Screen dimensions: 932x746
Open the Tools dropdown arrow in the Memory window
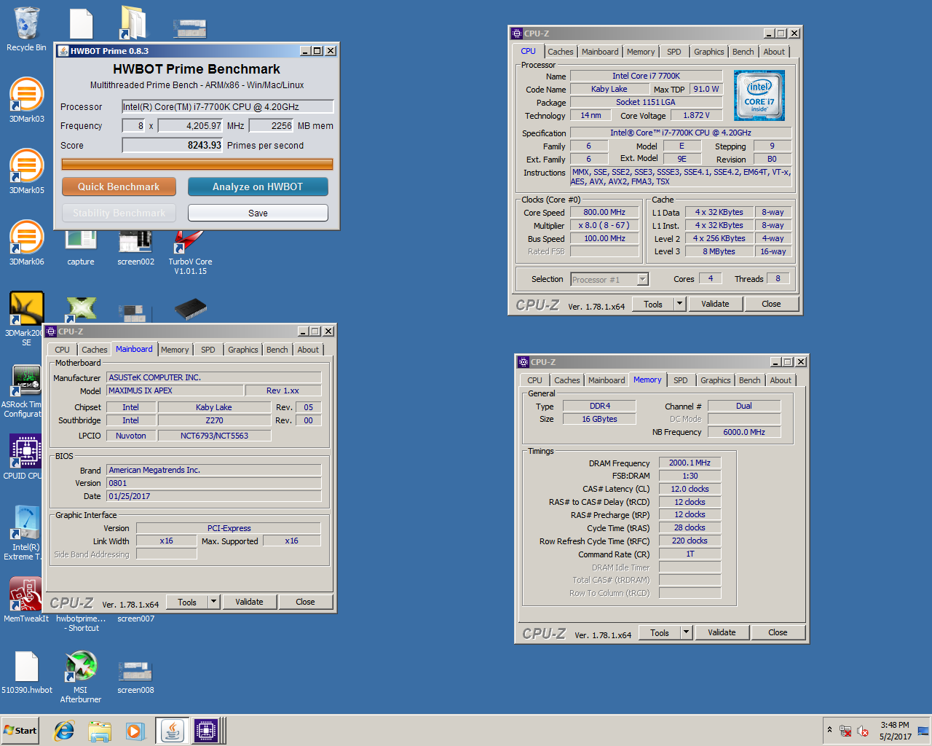pos(687,632)
